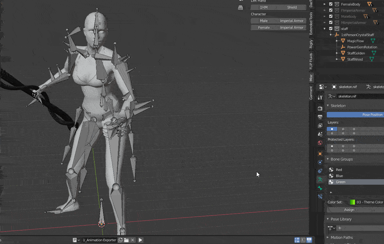Open the armature data-block browse dropdown
This screenshot has height=244, width=384.
pyautogui.click(x=331, y=96)
